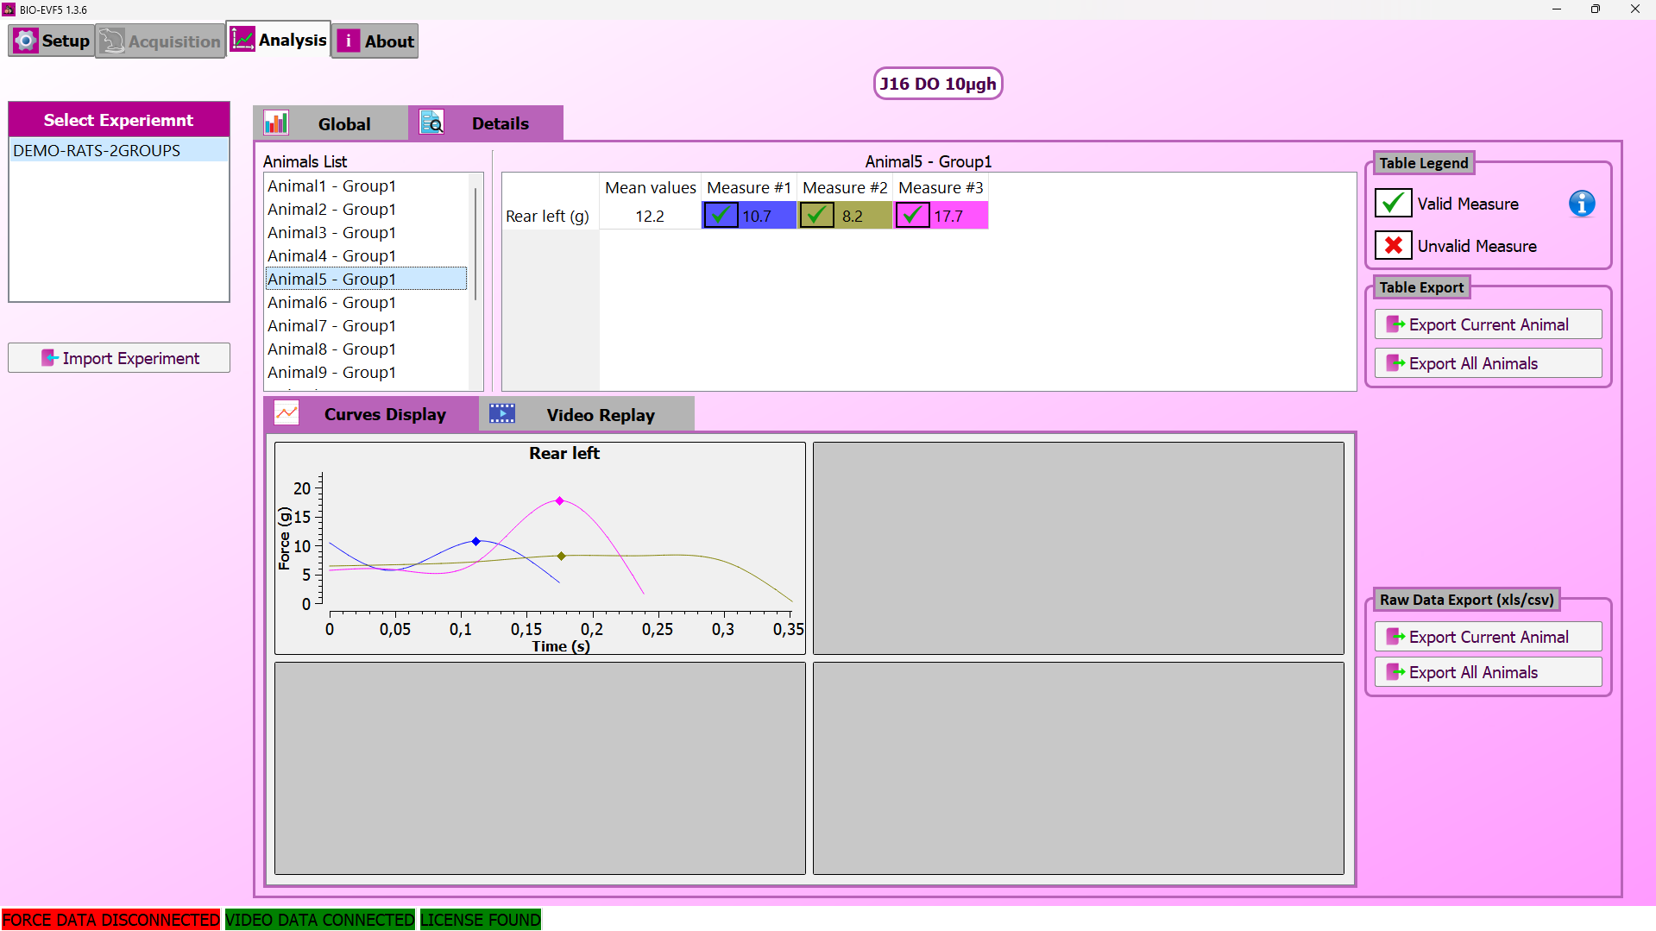The height and width of the screenshot is (931, 1656).
Task: Toggle Measure #2 valid checkbox
Action: 816,216
